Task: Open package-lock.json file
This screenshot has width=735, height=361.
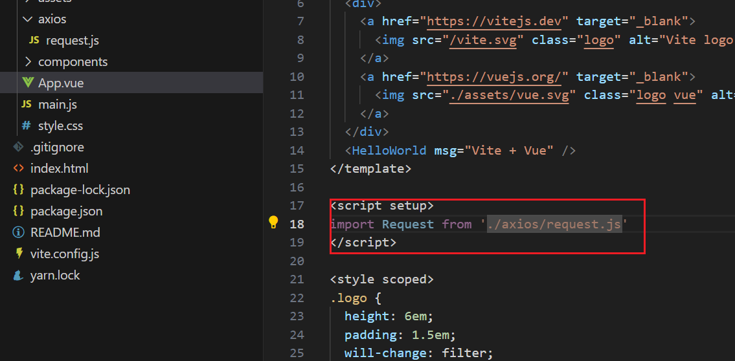Action: click(x=80, y=190)
